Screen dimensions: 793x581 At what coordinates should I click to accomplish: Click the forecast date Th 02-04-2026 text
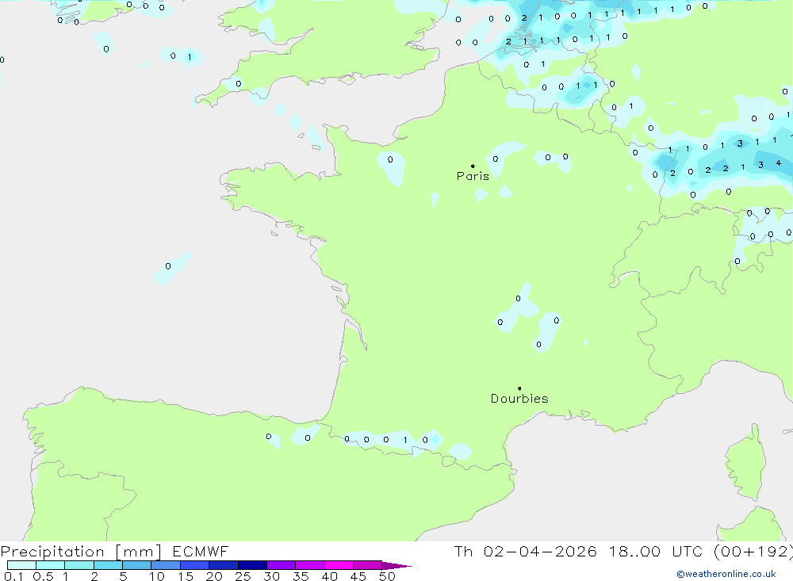click(525, 552)
